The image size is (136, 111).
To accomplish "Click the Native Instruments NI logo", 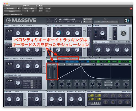I will (x=127, y=20).
